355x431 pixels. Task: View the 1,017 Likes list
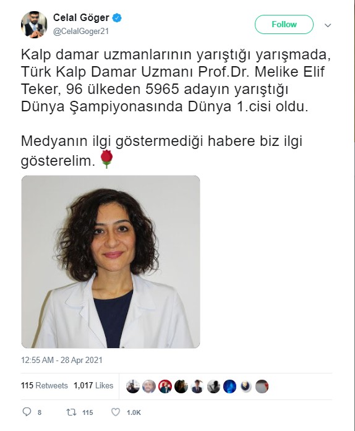93,385
